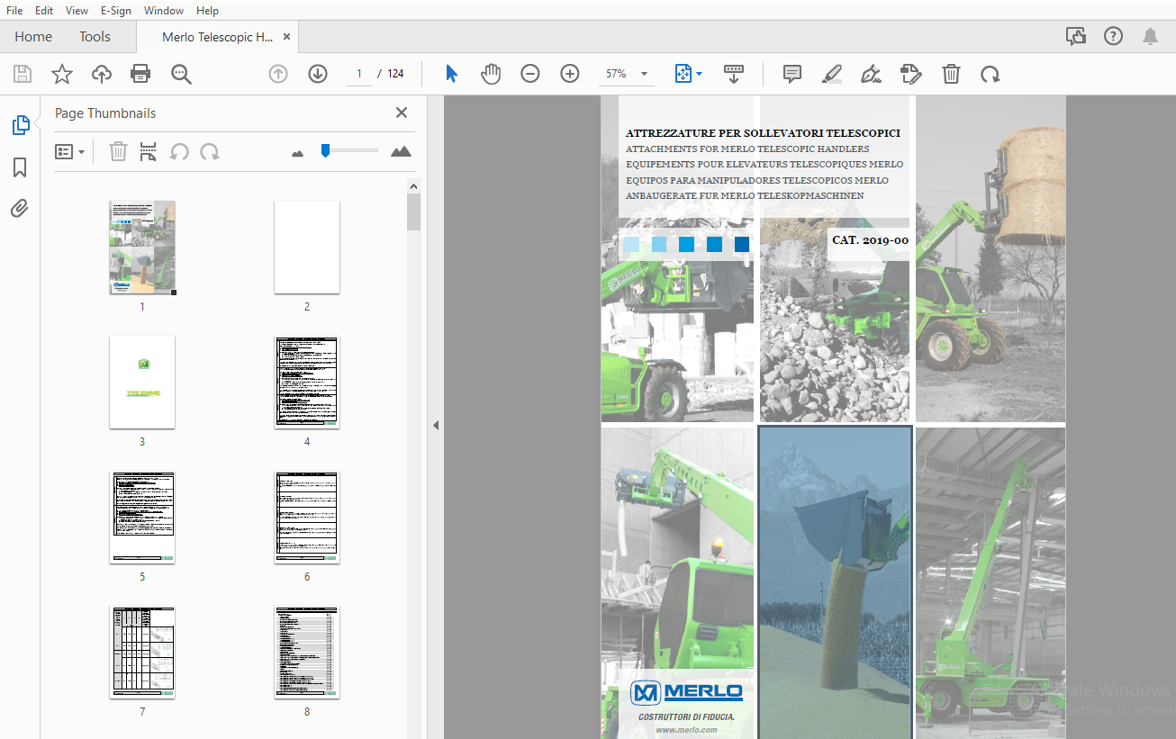The height and width of the screenshot is (739, 1176).
Task: Open the sign document tool
Action: [871, 74]
